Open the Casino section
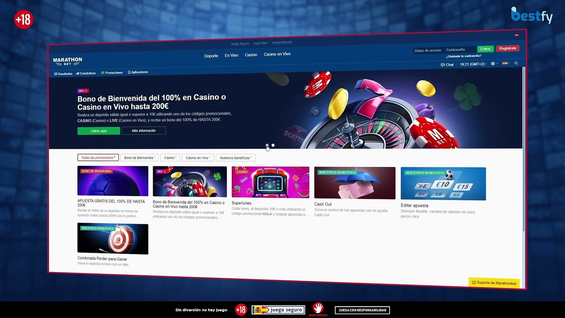 coord(251,55)
